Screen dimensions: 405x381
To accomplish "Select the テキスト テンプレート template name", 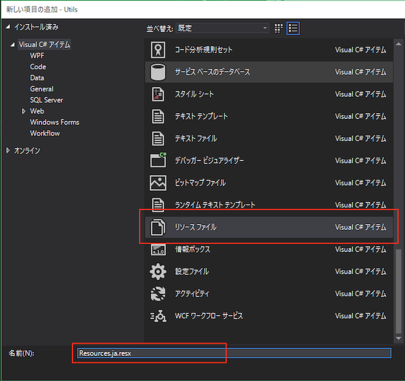I will 201,116.
